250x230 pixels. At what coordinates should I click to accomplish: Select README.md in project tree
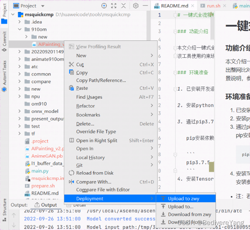(x=42, y=193)
